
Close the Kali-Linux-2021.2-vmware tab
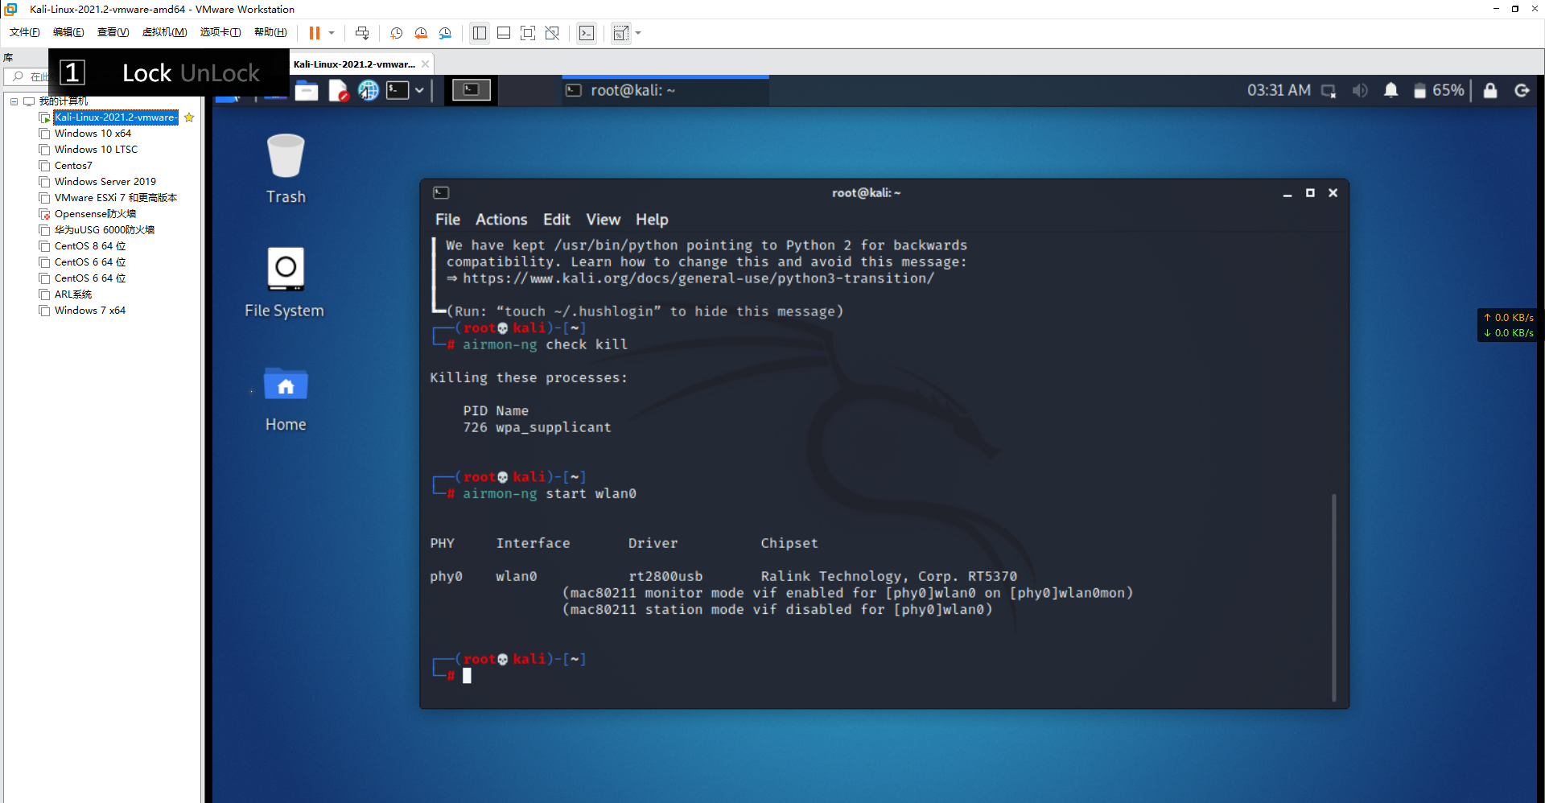[426, 64]
